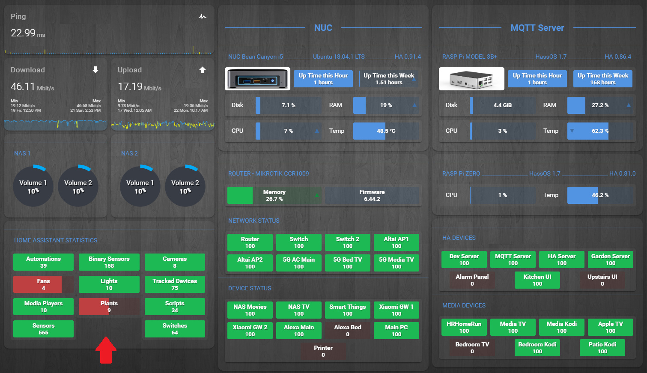Open the Lights statistics tile

coord(109,284)
